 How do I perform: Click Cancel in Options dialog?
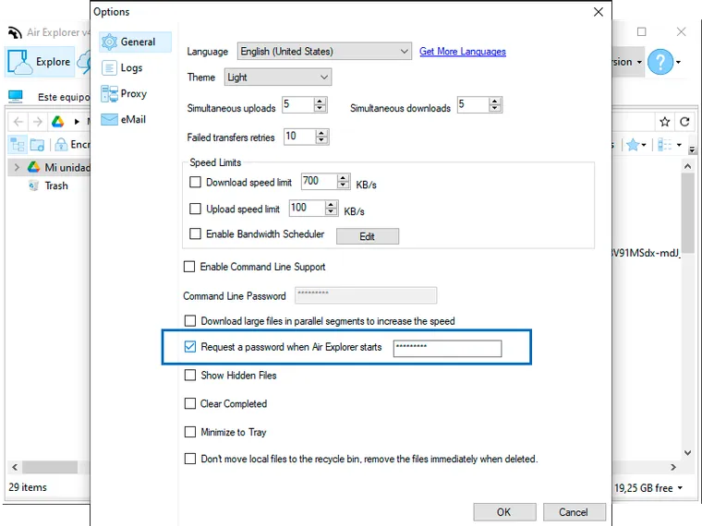point(574,512)
